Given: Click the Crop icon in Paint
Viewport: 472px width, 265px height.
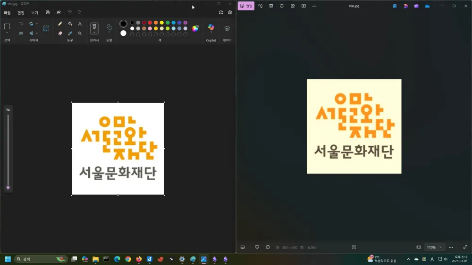Looking at the screenshot, I should 21,24.
